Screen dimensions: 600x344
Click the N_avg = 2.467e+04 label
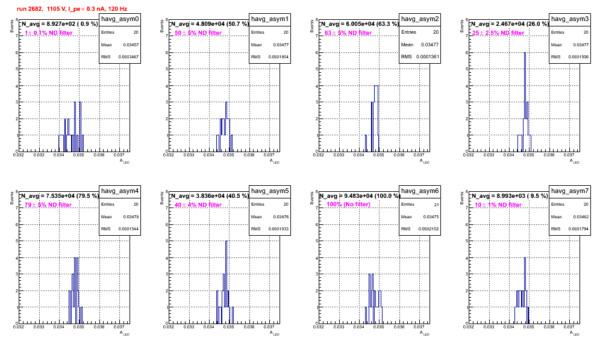(510, 23)
